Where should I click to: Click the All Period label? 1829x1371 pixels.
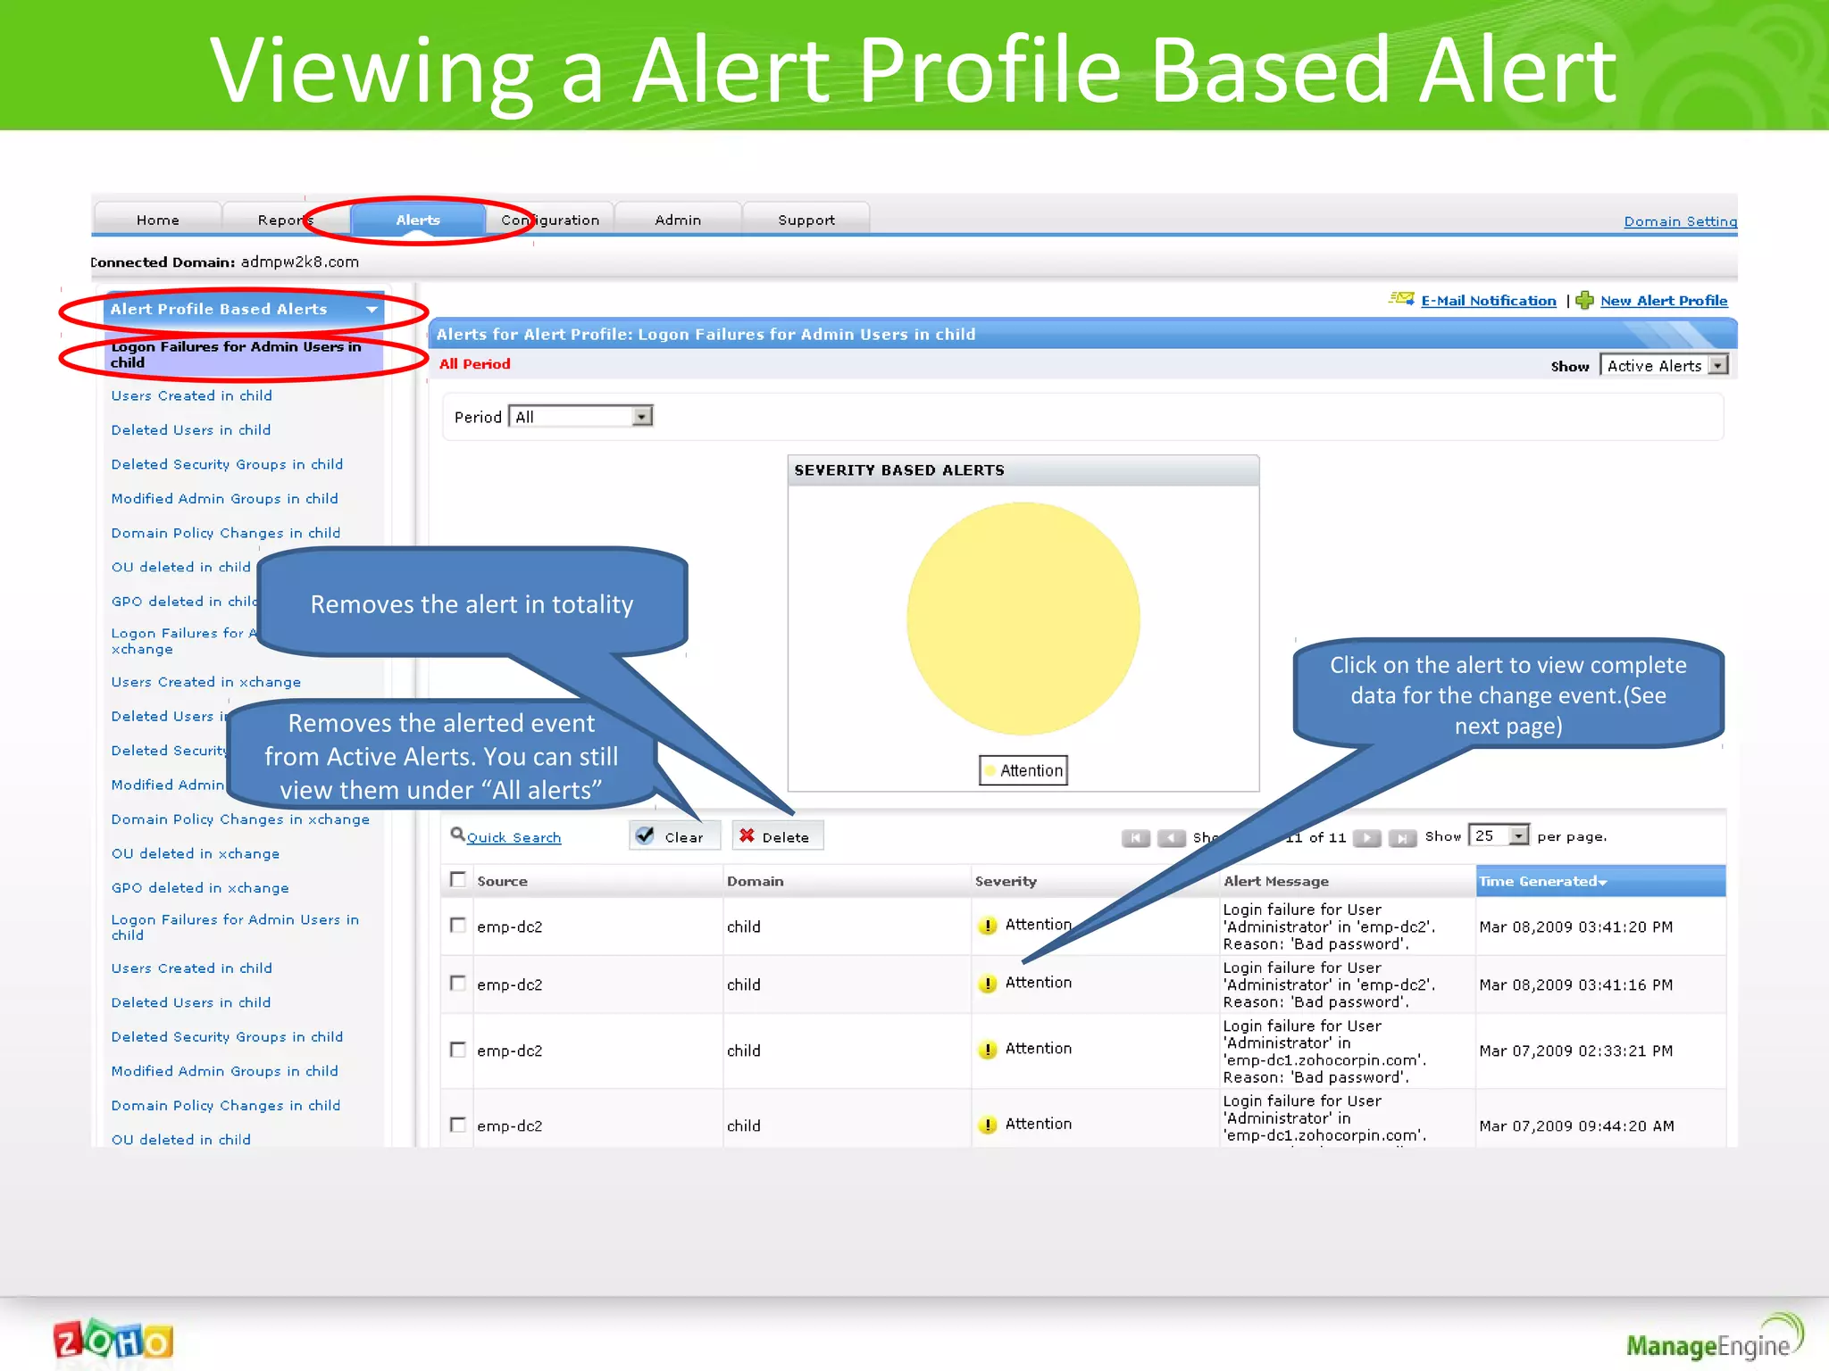[x=475, y=364]
